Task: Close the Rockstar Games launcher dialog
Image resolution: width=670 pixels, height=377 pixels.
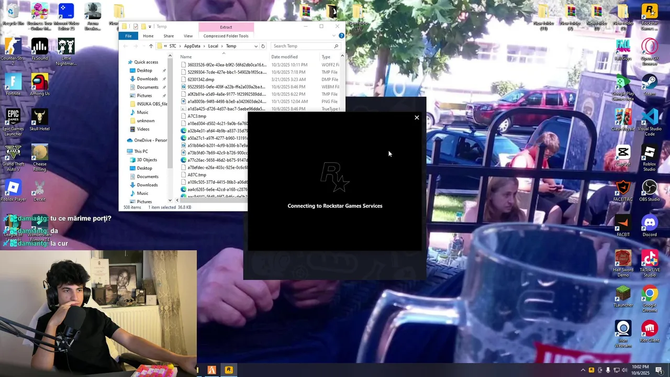Action: point(417,117)
